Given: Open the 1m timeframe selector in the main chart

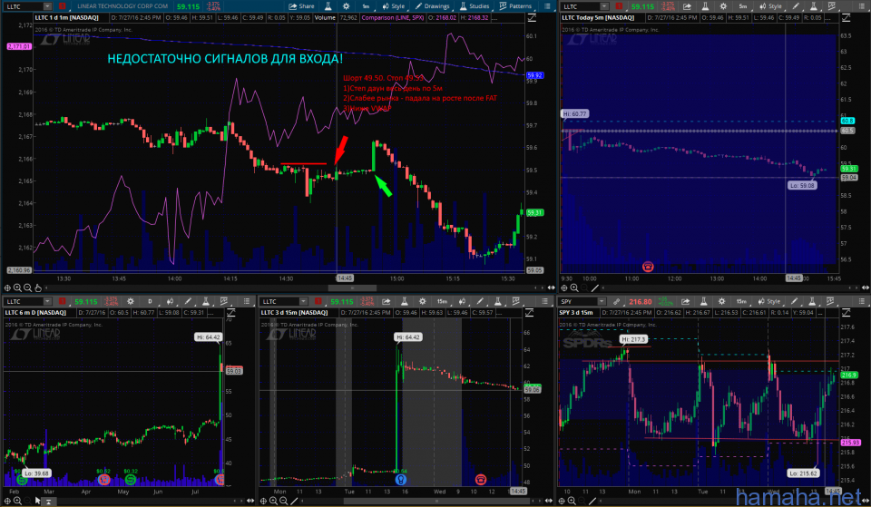Looking at the screenshot, I should click(x=366, y=6).
